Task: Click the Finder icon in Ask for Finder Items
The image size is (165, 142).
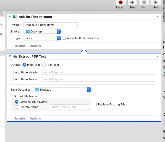Action: tap(15, 17)
